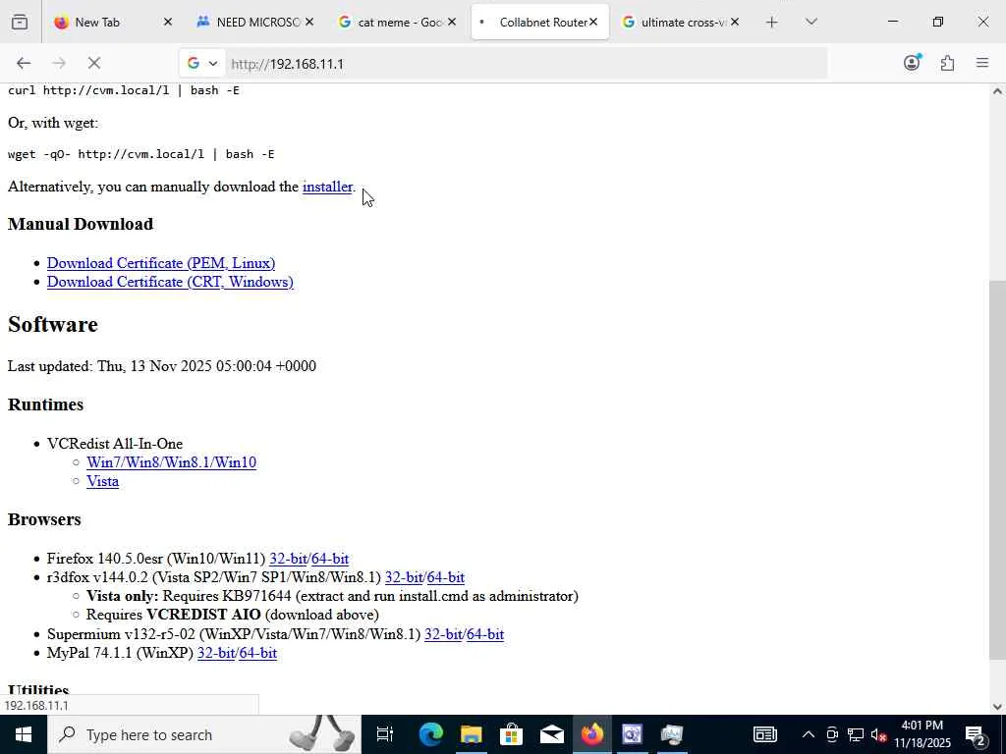Go back to previous page
Image resolution: width=1006 pixels, height=754 pixels.
(24, 63)
